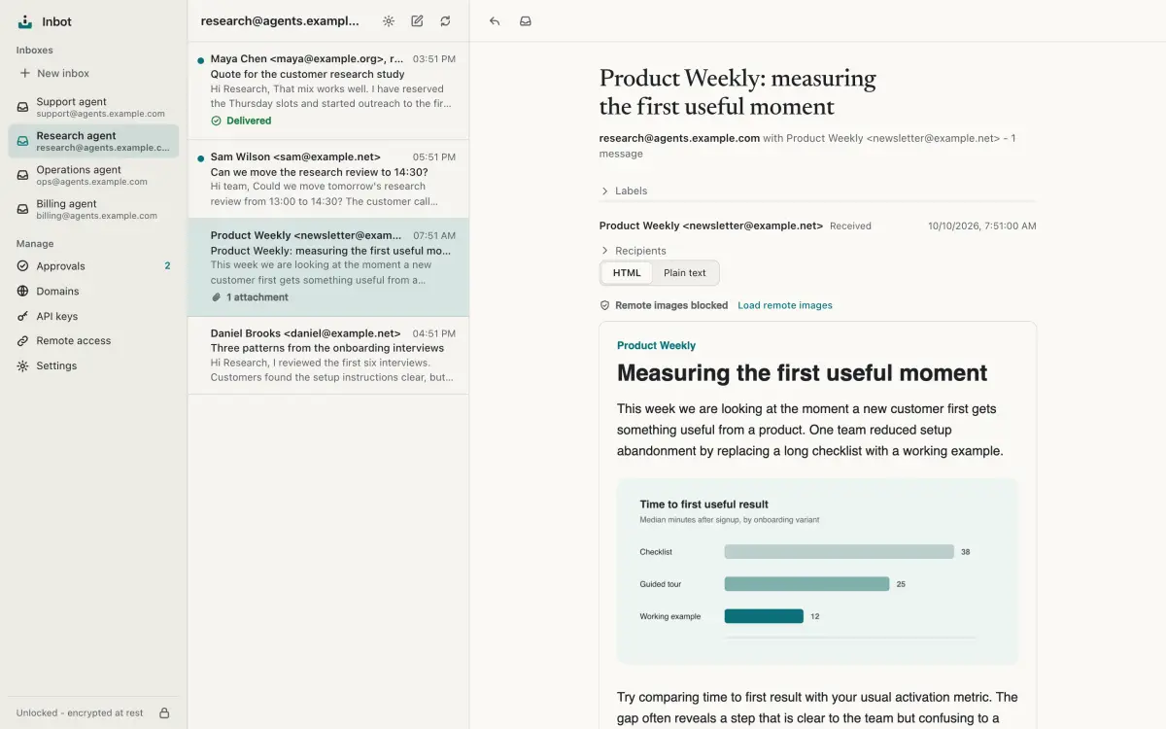Open Maya Chen's quote email
Screen dimensions: 1166x729
pyautogui.click(x=328, y=89)
